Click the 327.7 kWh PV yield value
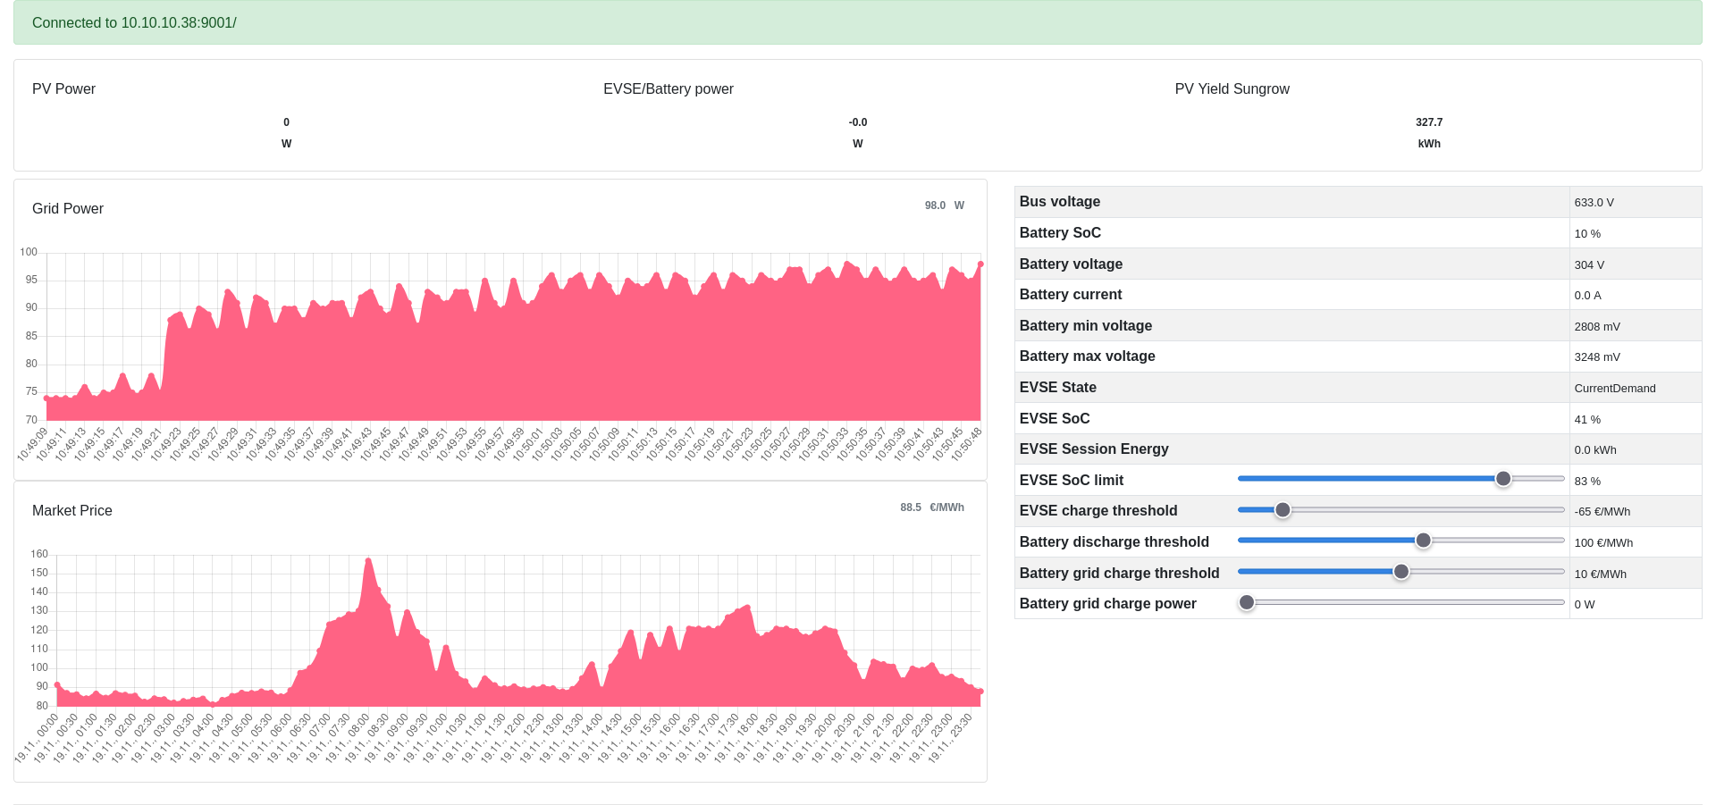 tap(1428, 122)
